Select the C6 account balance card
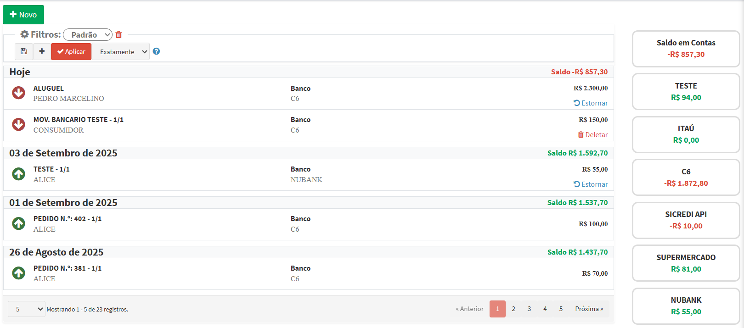Screen dimensions: 744x328 [686, 178]
